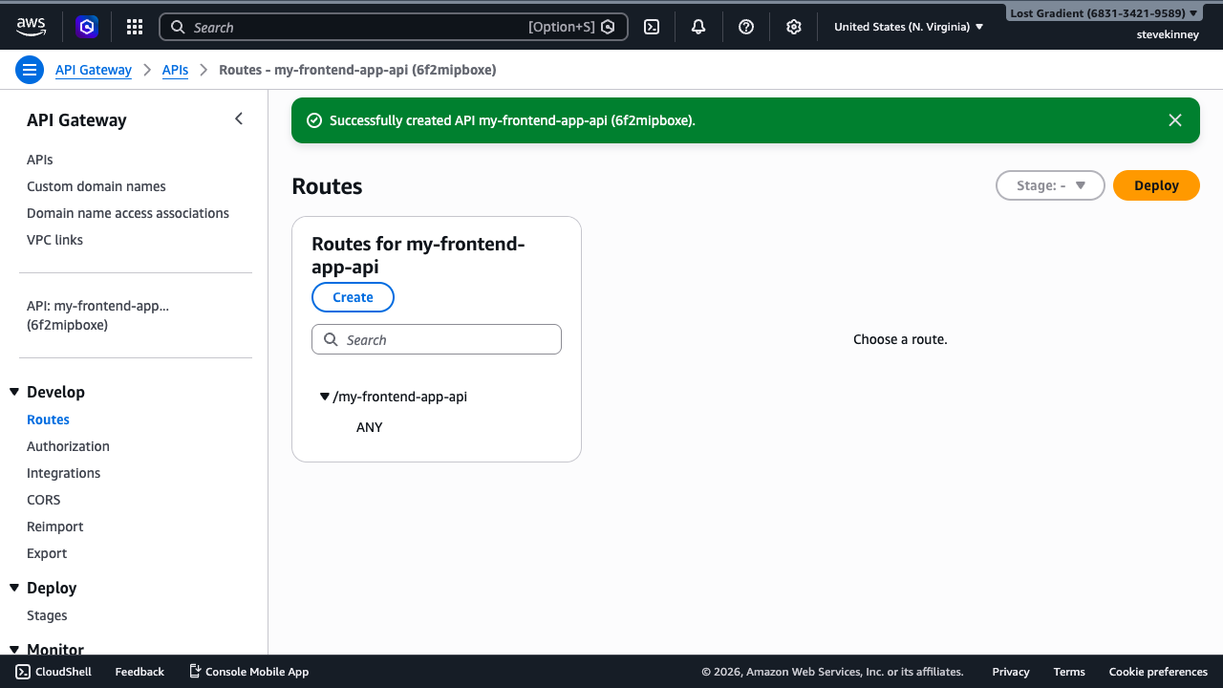1223x688 pixels.
Task: Click the Console Mobile App icon
Action: pos(195,672)
